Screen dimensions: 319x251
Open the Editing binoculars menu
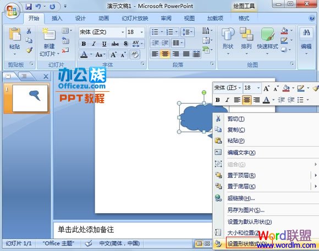306,41
